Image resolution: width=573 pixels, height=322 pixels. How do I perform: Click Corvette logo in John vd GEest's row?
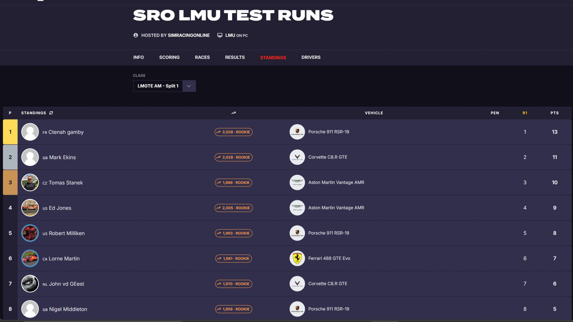[x=297, y=284]
